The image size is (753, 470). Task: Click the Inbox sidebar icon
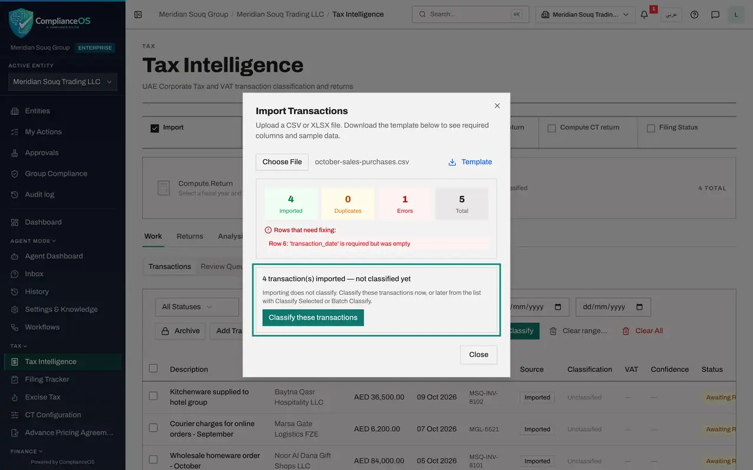pyautogui.click(x=15, y=274)
